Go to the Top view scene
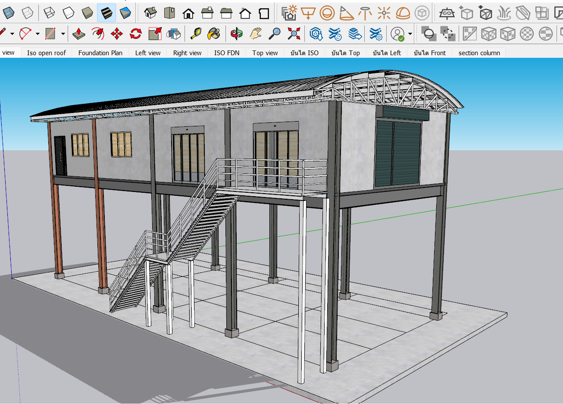Screen dimensions: 563x404 click(x=265, y=53)
